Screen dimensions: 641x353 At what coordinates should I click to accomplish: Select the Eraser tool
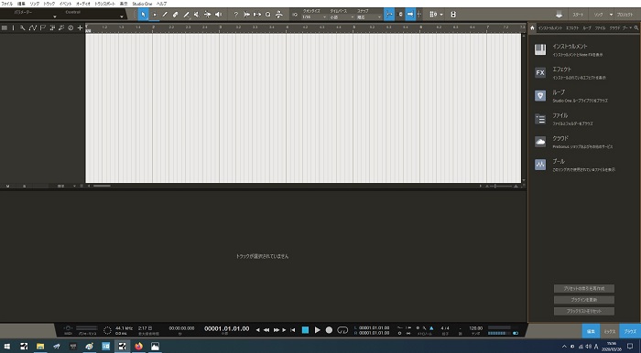click(x=176, y=15)
